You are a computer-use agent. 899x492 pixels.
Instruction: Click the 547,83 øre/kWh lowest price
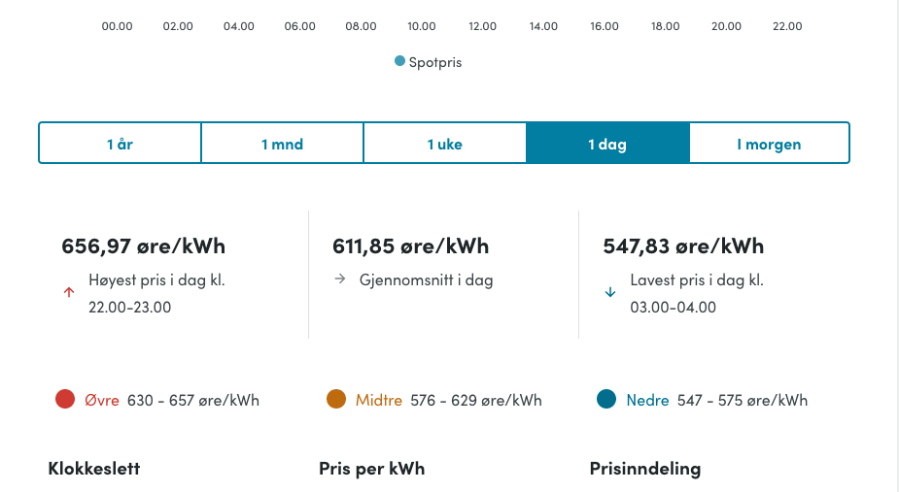pyautogui.click(x=683, y=246)
